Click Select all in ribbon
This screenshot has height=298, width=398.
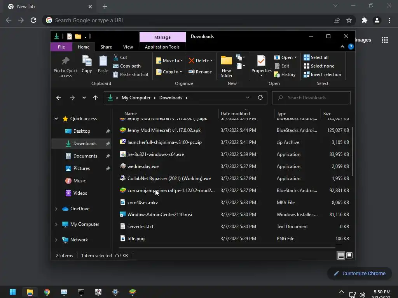coord(316,57)
